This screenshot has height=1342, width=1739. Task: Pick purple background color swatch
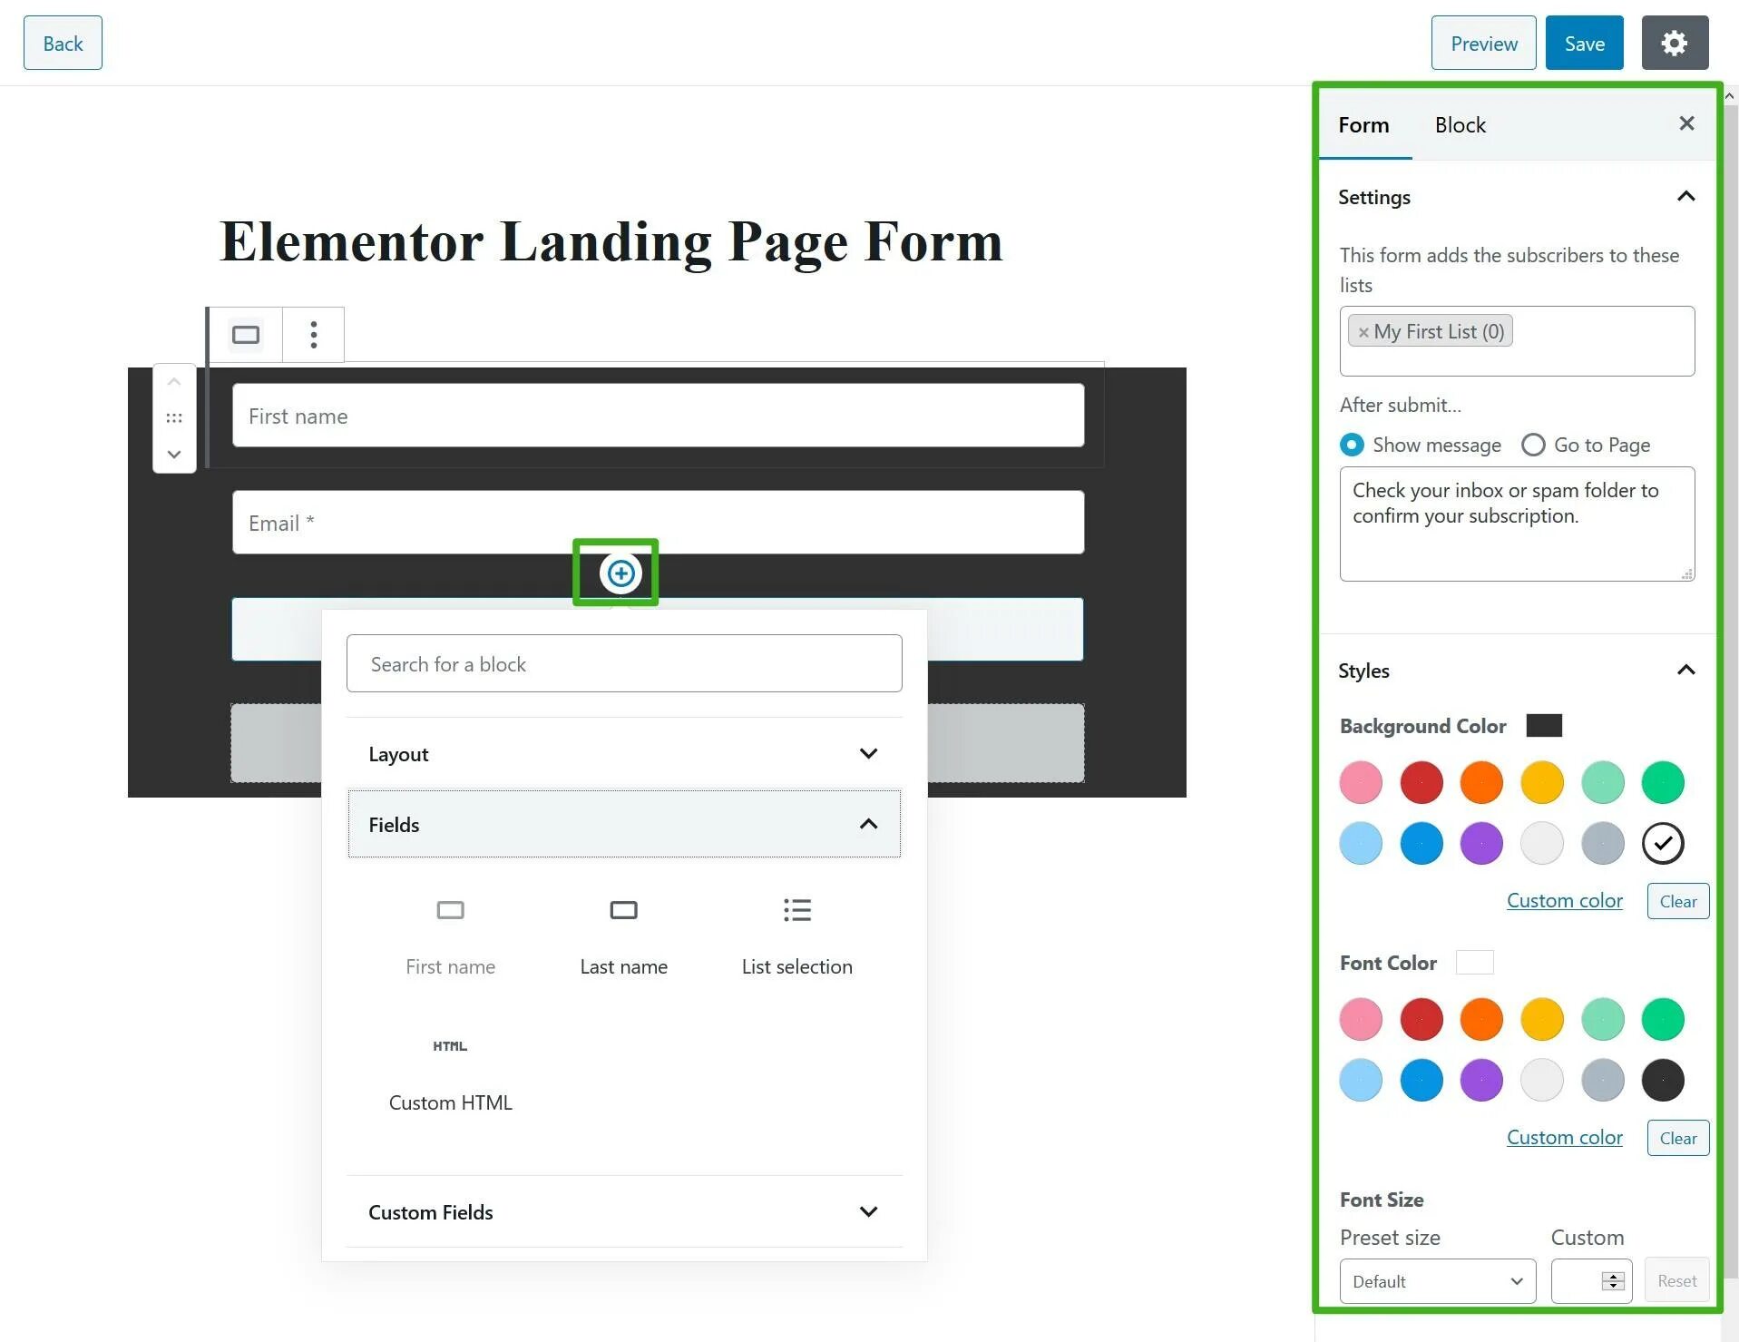pos(1481,843)
